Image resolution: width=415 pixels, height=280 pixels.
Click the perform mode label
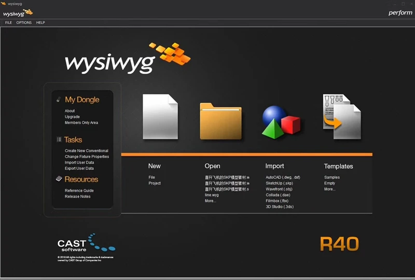(x=400, y=12)
